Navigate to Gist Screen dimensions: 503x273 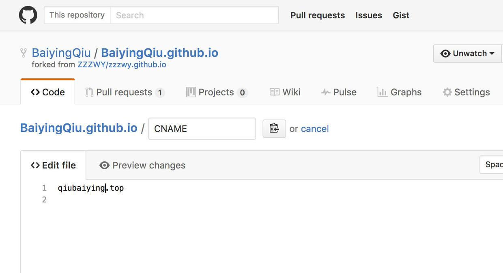401,15
